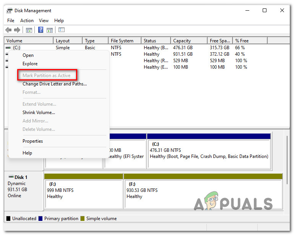Viewport: 294px width, 235px height.
Task: Click Properties in the context menu
Action: pos(32,141)
